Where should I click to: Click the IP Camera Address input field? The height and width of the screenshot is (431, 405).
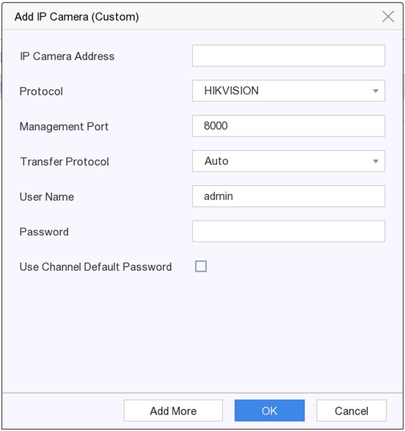(288, 56)
